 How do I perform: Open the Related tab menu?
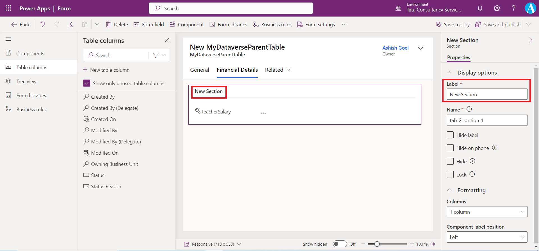[277, 70]
